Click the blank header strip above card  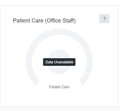click(x=60, y=2)
